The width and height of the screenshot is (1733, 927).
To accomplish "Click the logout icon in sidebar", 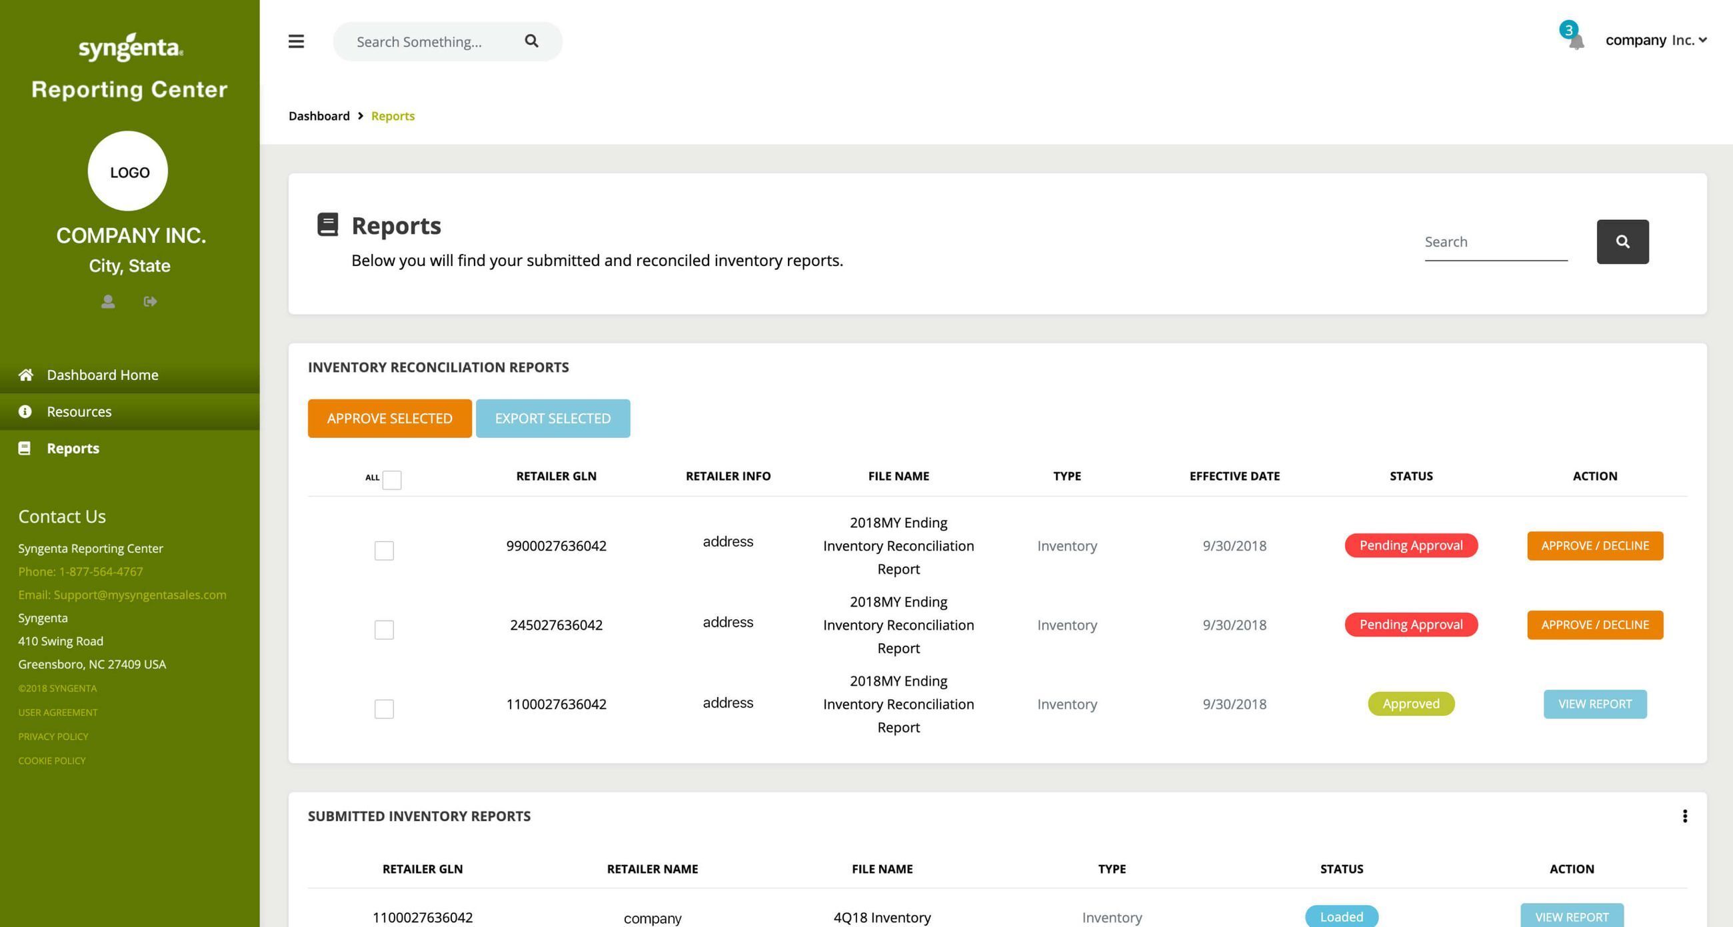I will pyautogui.click(x=150, y=301).
